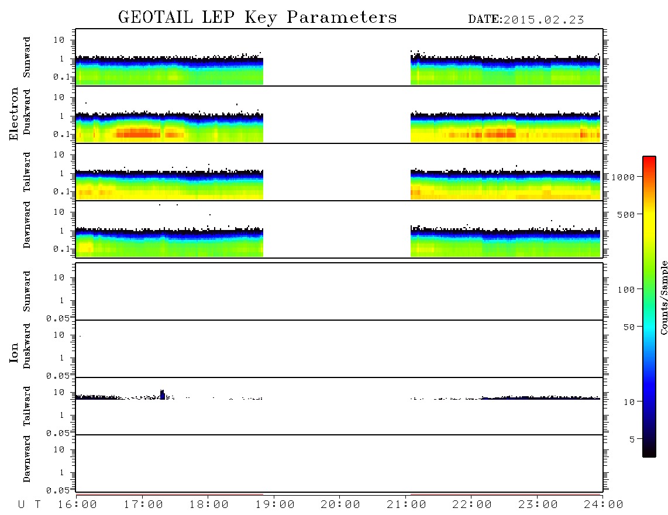Click the "100" color bar tick label

coord(626,290)
